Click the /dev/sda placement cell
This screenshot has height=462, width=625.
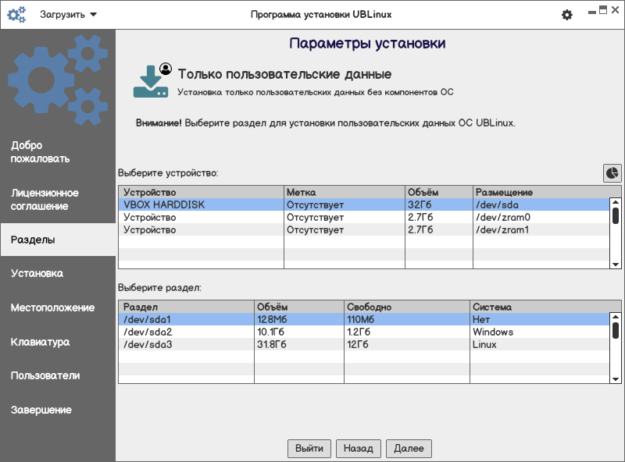(541, 204)
